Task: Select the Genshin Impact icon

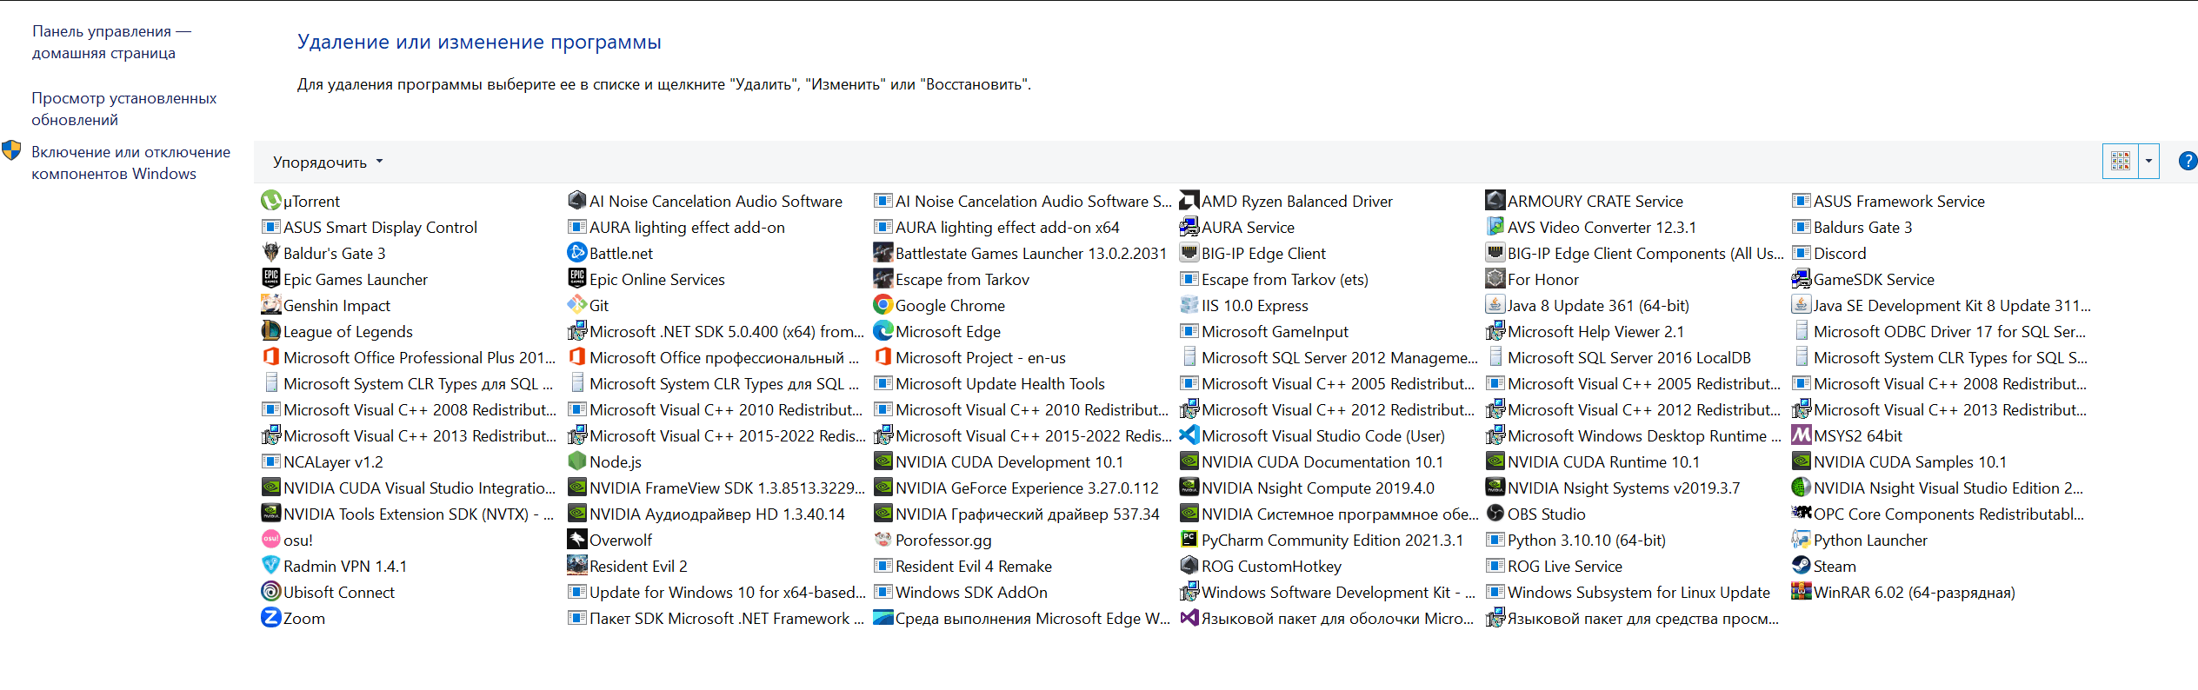Action: tap(271, 305)
